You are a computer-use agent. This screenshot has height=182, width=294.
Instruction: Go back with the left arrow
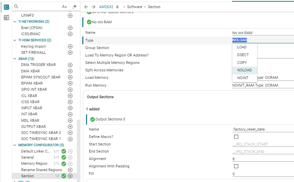[x=86, y=7]
